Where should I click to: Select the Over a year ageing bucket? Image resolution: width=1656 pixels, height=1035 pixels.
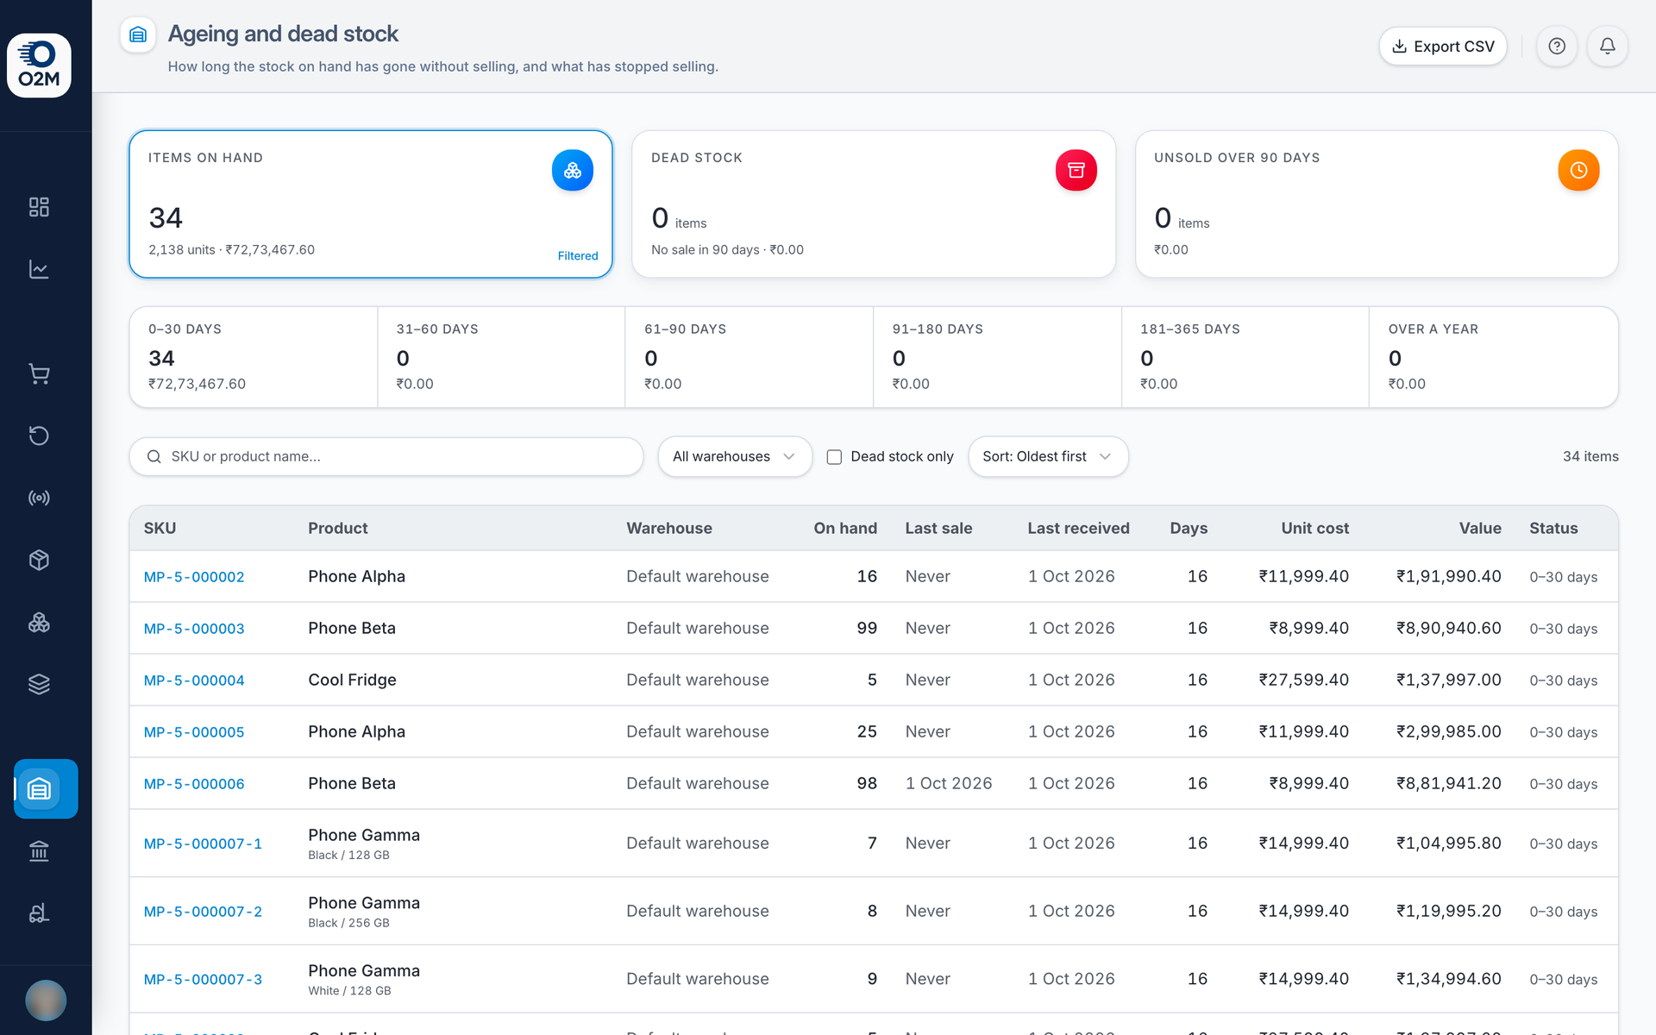click(x=1493, y=357)
